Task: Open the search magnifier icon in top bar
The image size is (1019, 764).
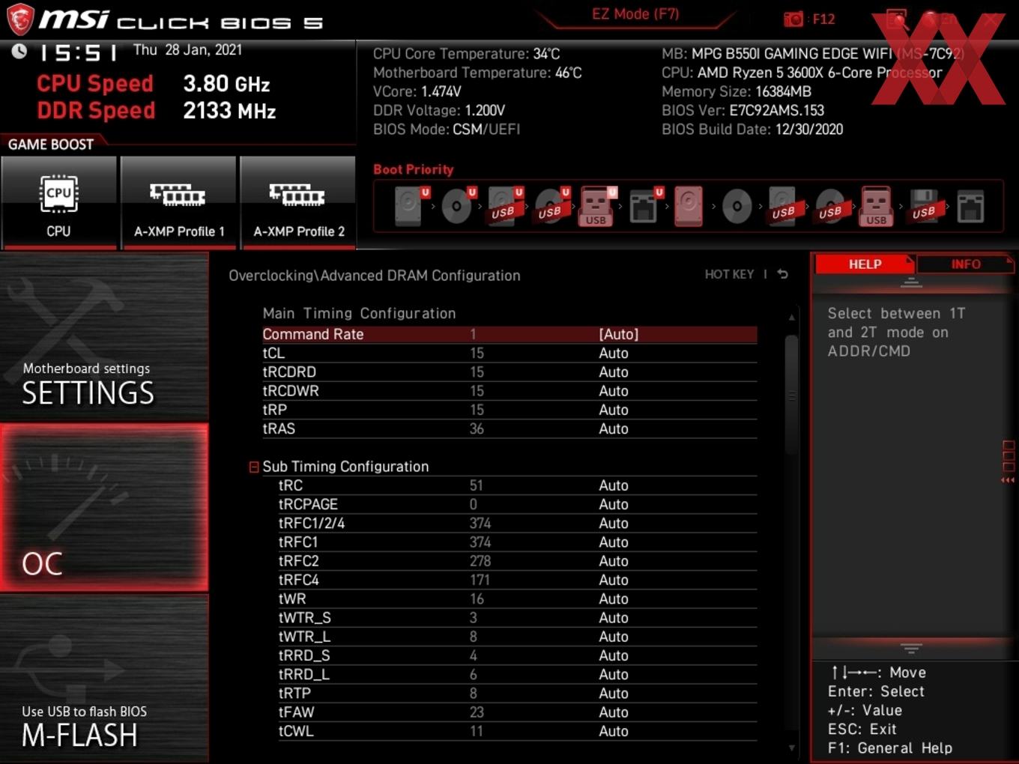Action: tap(897, 19)
